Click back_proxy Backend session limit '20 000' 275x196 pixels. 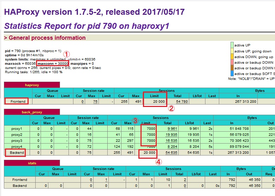pyautogui.click(x=149, y=152)
